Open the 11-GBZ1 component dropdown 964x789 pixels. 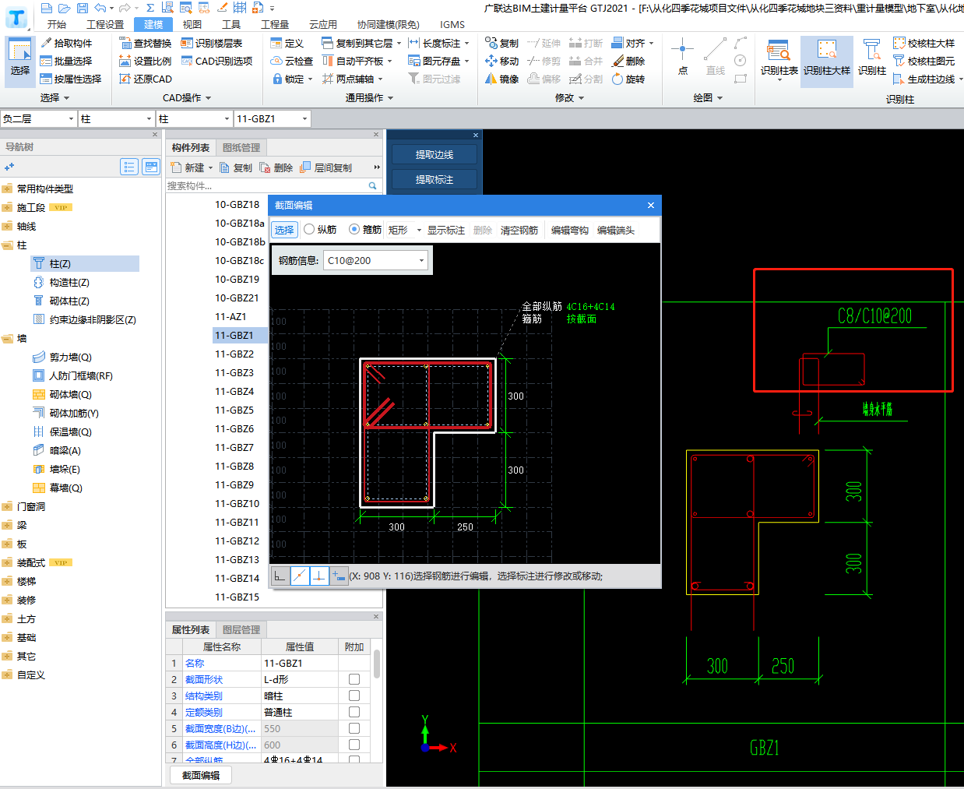pos(304,118)
